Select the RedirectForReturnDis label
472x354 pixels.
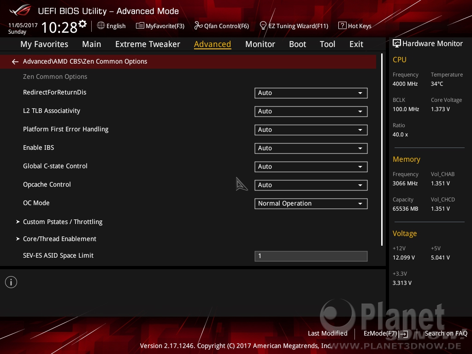tap(55, 92)
